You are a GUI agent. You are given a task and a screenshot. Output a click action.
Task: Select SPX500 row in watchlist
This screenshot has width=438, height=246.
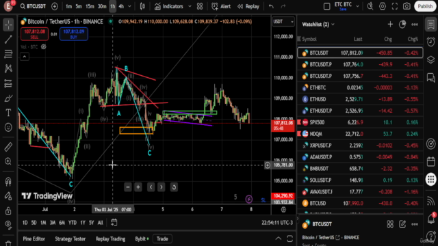[x=360, y=122]
